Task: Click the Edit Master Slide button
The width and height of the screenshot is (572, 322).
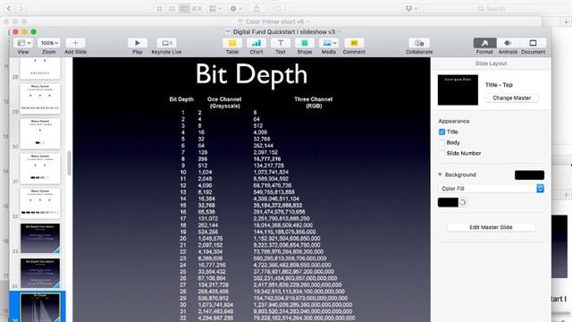Action: 491,227
